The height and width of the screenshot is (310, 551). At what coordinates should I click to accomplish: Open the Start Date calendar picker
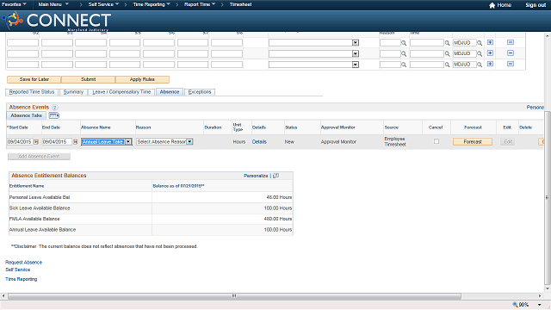tap(36, 142)
